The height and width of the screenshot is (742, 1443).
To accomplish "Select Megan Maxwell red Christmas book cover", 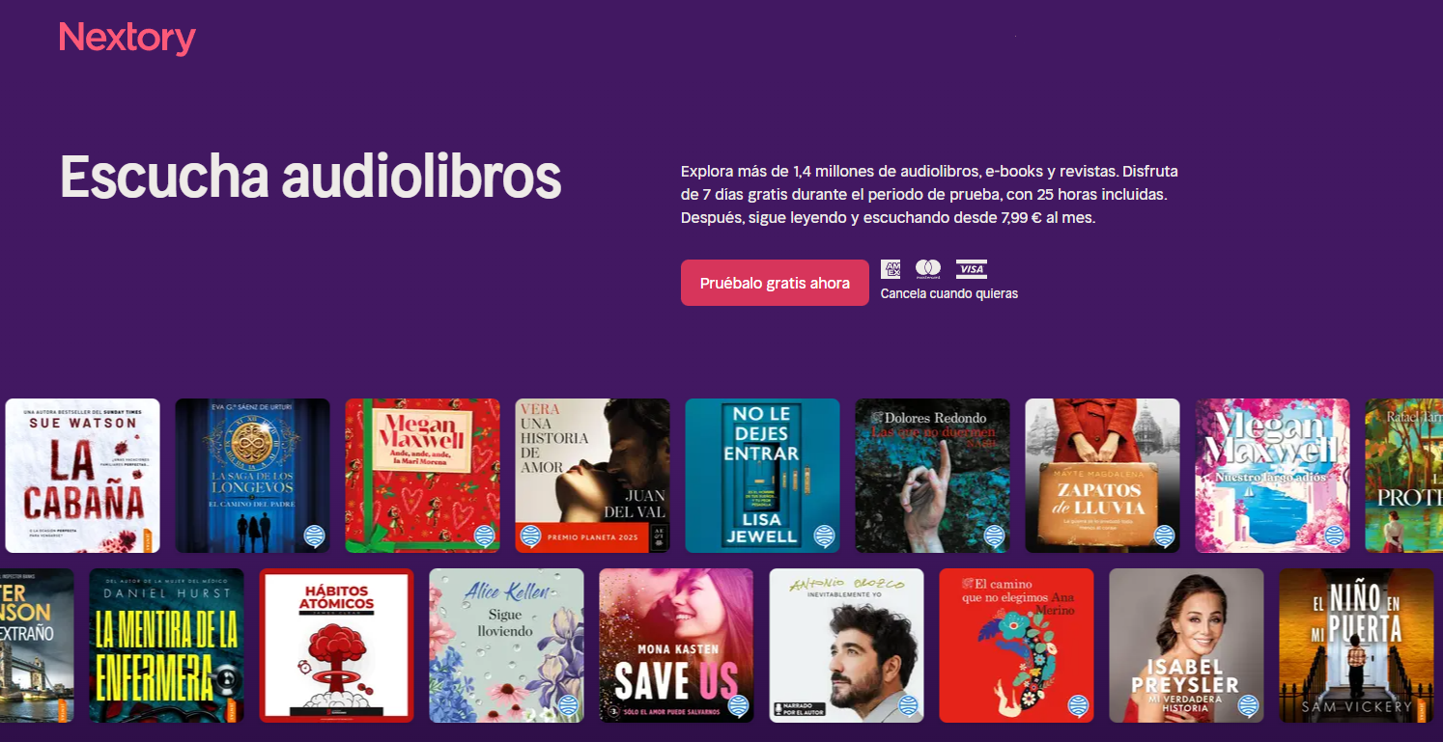I will tap(423, 476).
